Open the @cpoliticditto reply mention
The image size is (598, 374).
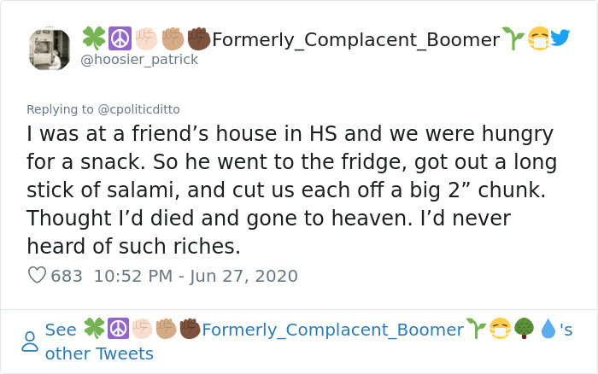[138, 109]
